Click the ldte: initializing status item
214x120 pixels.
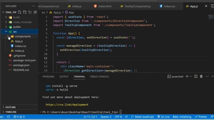[182, 117]
